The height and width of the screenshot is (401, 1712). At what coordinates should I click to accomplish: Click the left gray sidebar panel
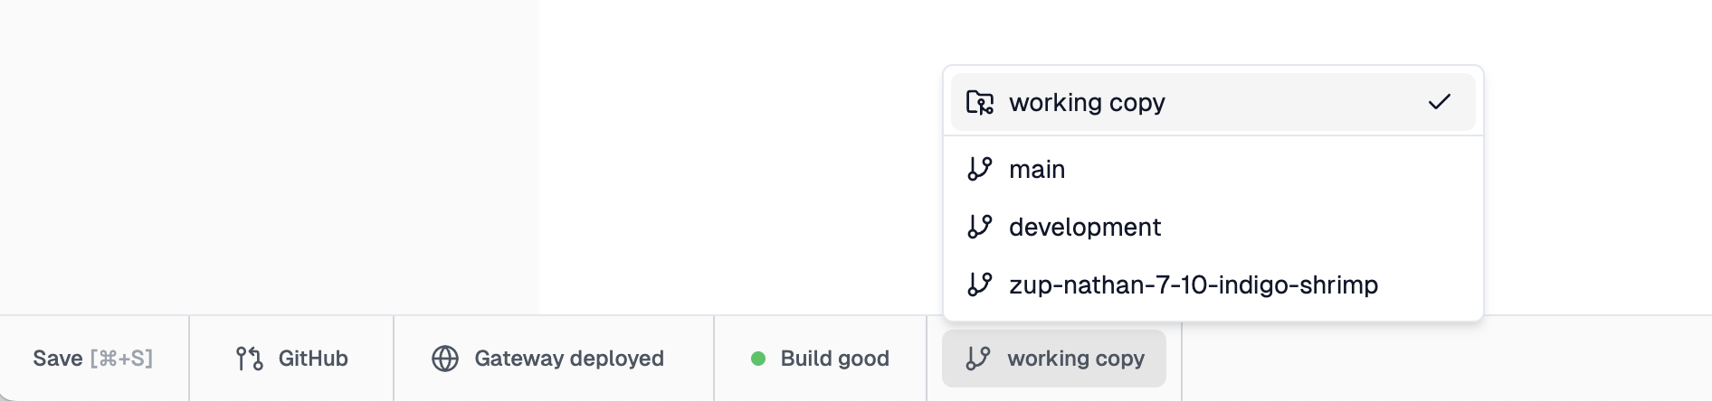point(270,158)
